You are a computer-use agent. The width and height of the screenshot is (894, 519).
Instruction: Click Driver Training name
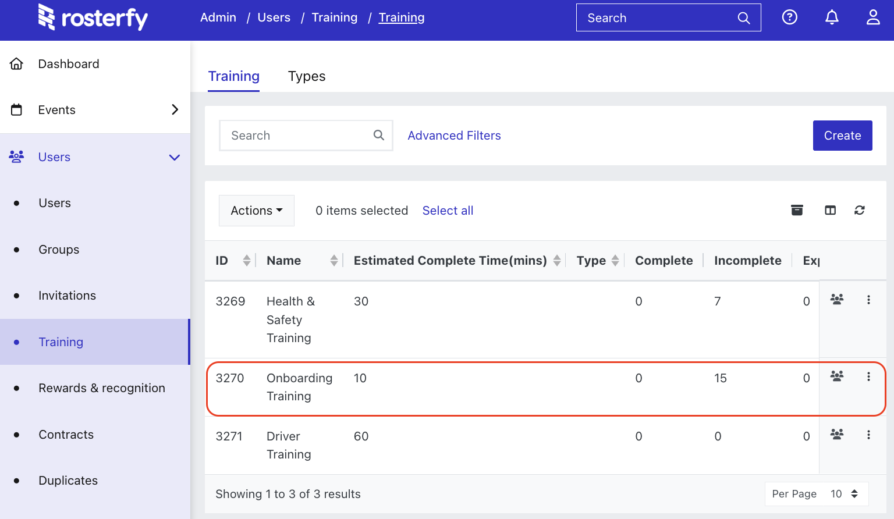(289, 445)
